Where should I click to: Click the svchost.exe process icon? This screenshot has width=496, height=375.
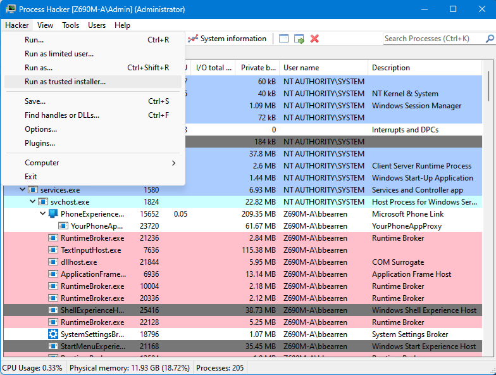click(x=43, y=201)
